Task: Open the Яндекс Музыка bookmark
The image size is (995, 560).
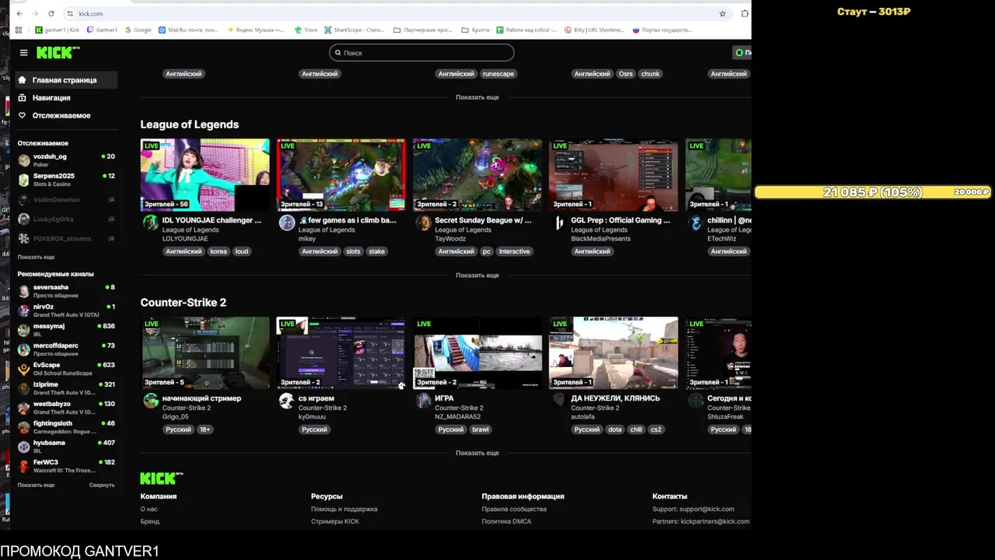Action: tap(256, 30)
